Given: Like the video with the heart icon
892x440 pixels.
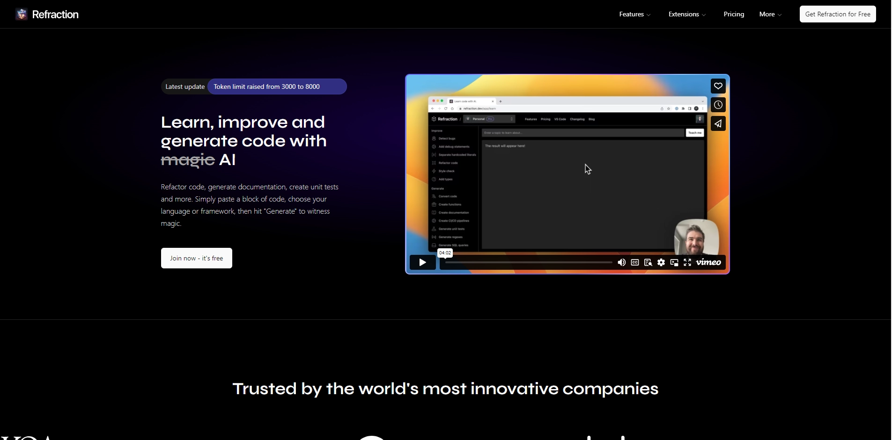Looking at the screenshot, I should (x=718, y=86).
